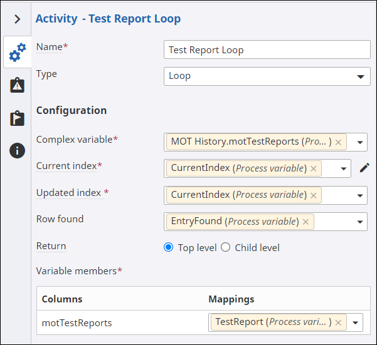Open the information circle tab

18,151
